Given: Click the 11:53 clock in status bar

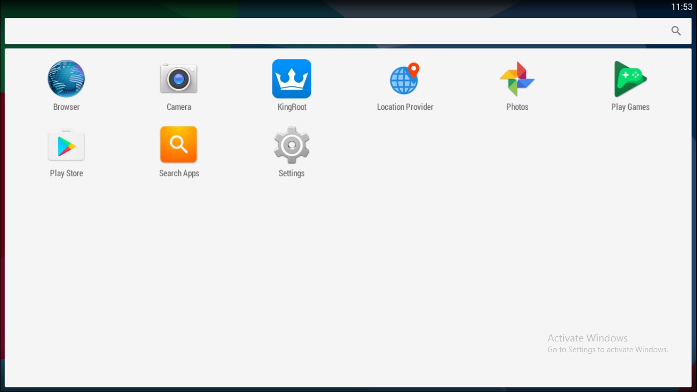Looking at the screenshot, I should [x=681, y=7].
